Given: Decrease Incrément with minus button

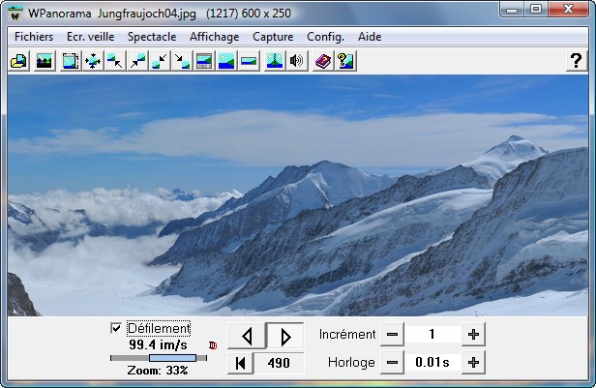Looking at the screenshot, I should pyautogui.click(x=392, y=335).
